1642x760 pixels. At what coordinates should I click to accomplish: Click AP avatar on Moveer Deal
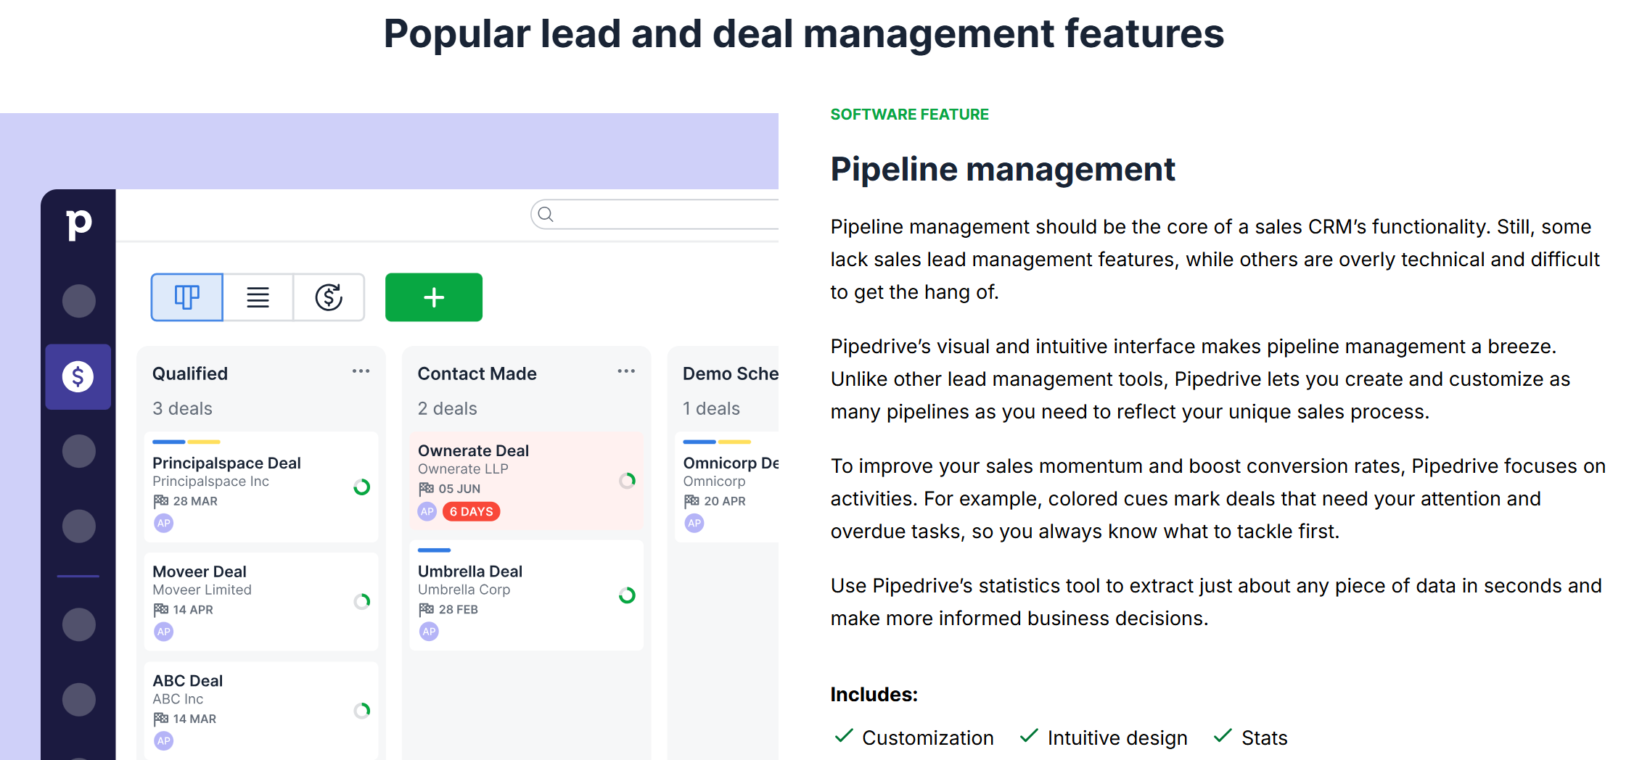tap(164, 632)
